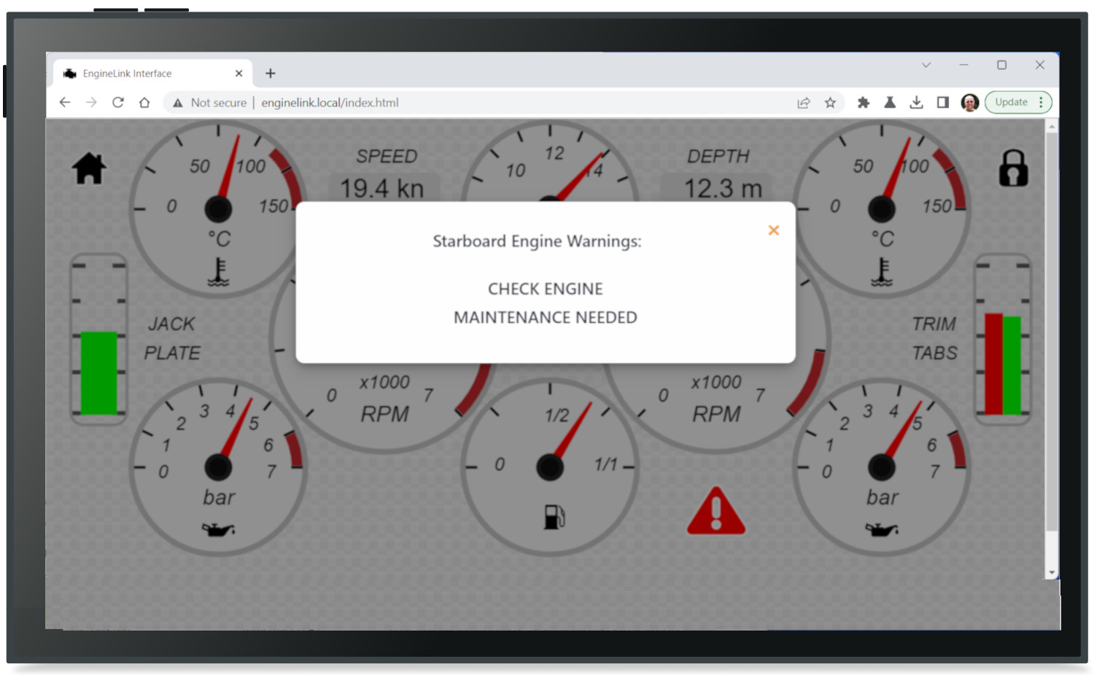Viewport: 1094px width, 675px height.
Task: Click the starboard oil pressure can icon
Action: 882,529
